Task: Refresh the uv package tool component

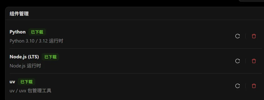Action: point(237,86)
